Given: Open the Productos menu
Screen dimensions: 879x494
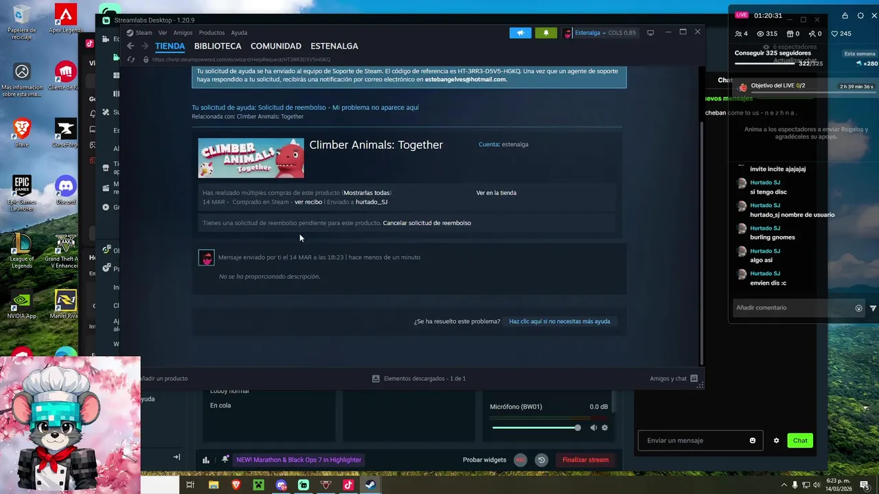Looking at the screenshot, I should click(x=212, y=33).
